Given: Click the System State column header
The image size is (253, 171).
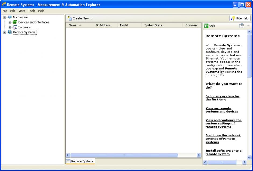Looking at the screenshot, I should point(162,25).
